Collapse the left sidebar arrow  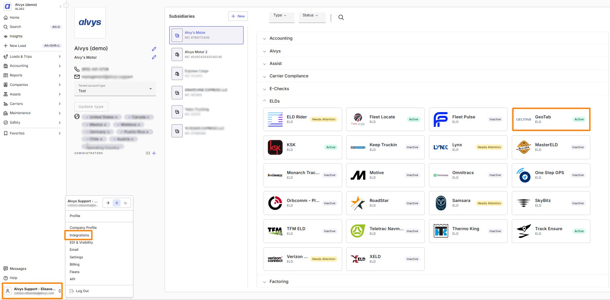coord(66,6)
